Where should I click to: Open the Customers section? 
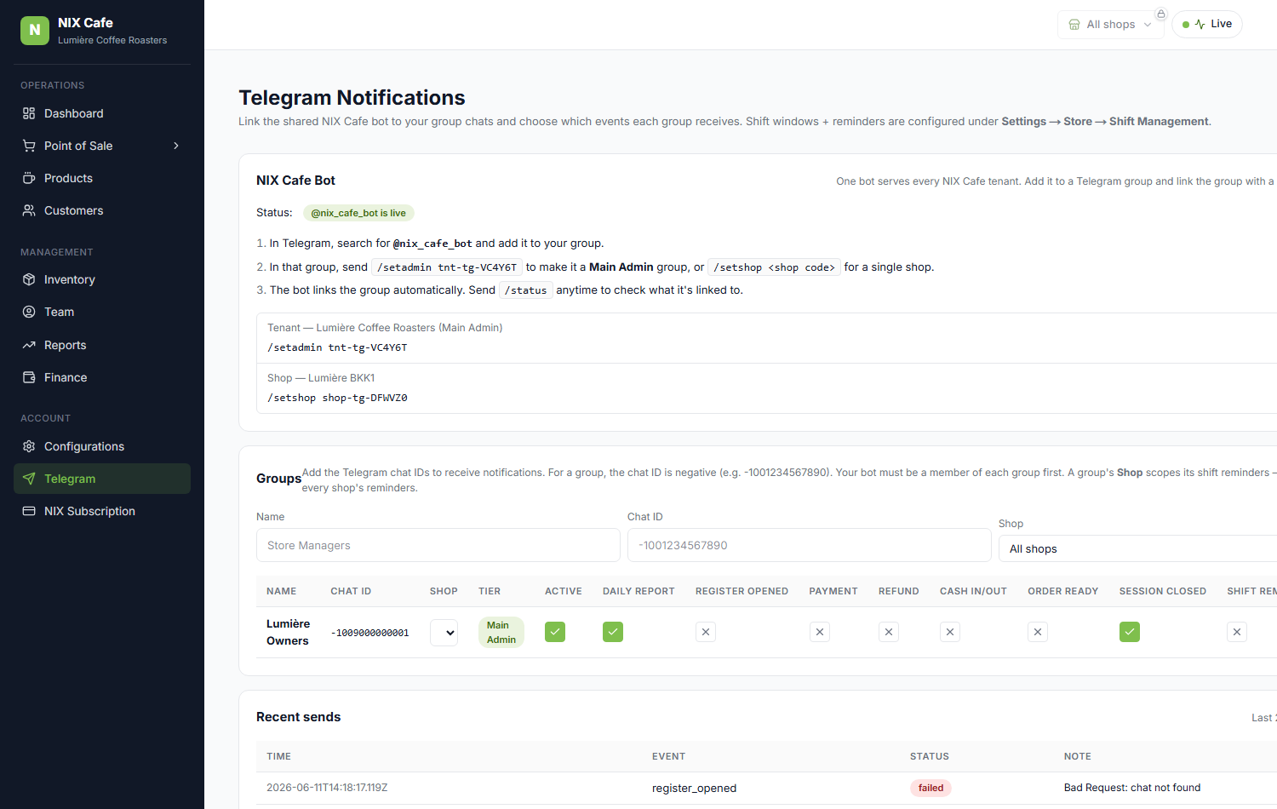click(102, 210)
